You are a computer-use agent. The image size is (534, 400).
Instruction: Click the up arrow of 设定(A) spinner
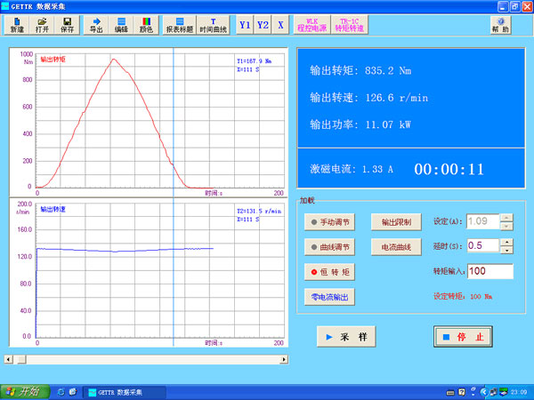[x=507, y=217]
